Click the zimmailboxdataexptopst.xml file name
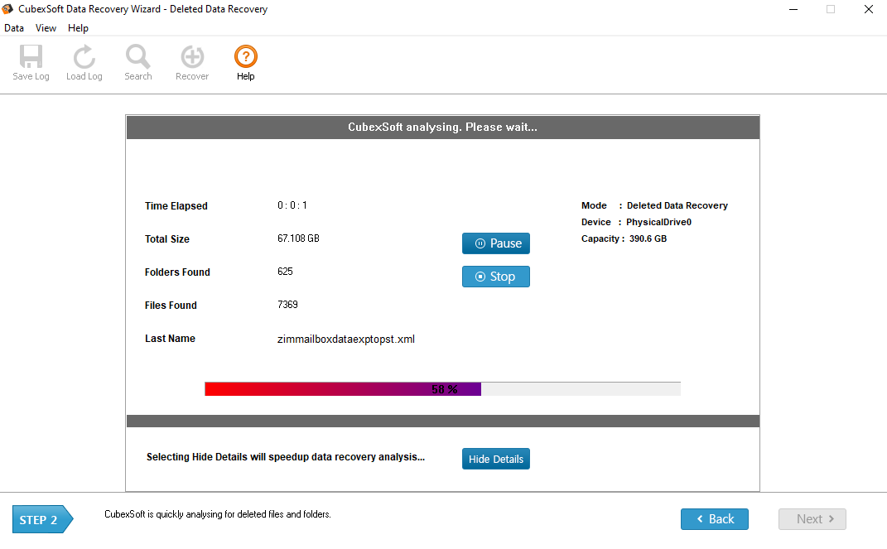Image resolution: width=887 pixels, height=549 pixels. pyautogui.click(x=345, y=339)
